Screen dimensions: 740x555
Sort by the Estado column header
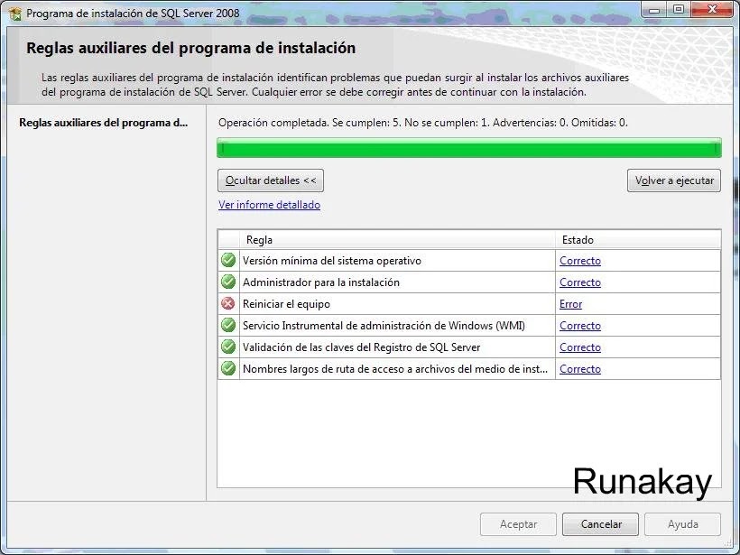click(638, 240)
